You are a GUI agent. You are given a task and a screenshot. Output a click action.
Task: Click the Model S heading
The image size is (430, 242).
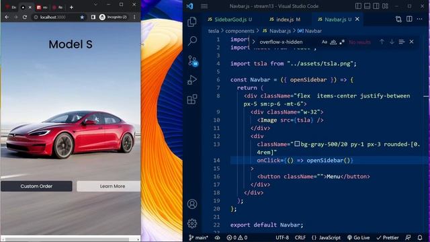[71, 44]
